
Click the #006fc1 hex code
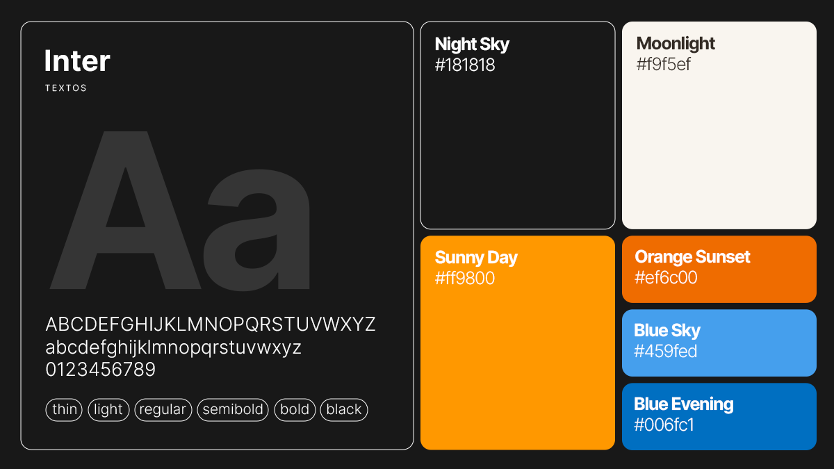point(664,425)
